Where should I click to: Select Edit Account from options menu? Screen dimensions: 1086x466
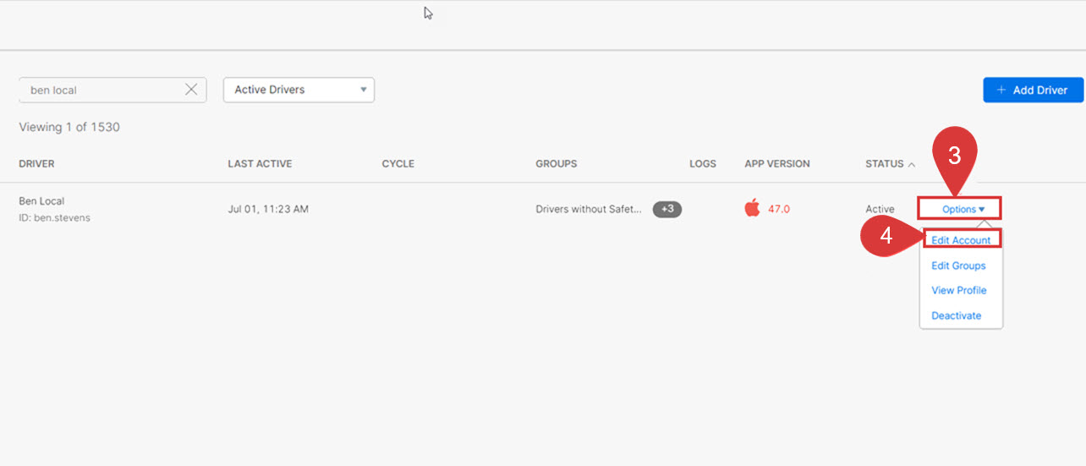coord(961,240)
